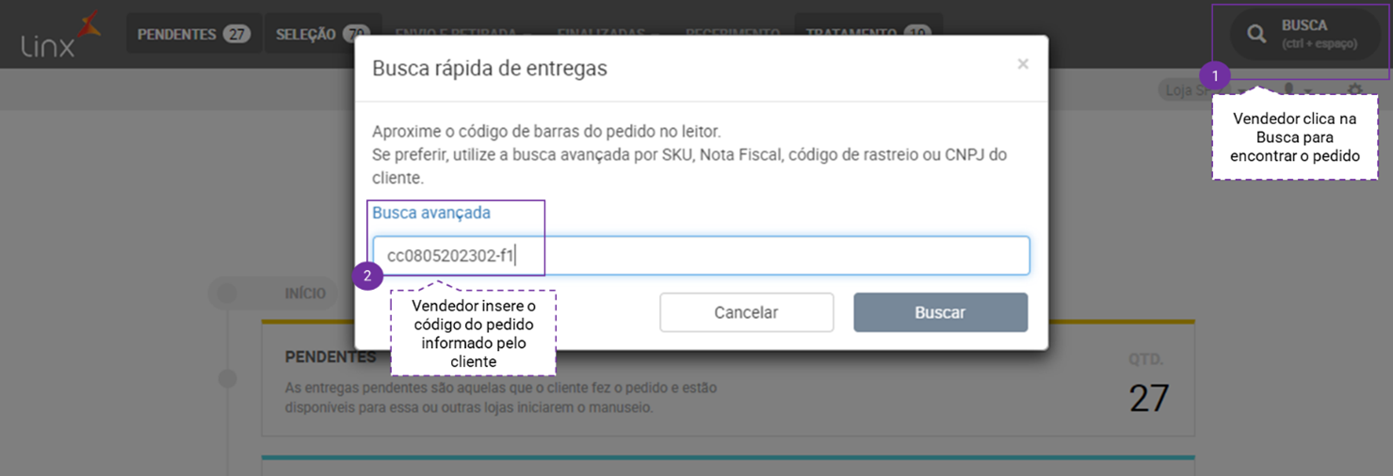1393x476 pixels.
Task: Open settings gear icon below BUSCA
Action: click(x=1354, y=90)
